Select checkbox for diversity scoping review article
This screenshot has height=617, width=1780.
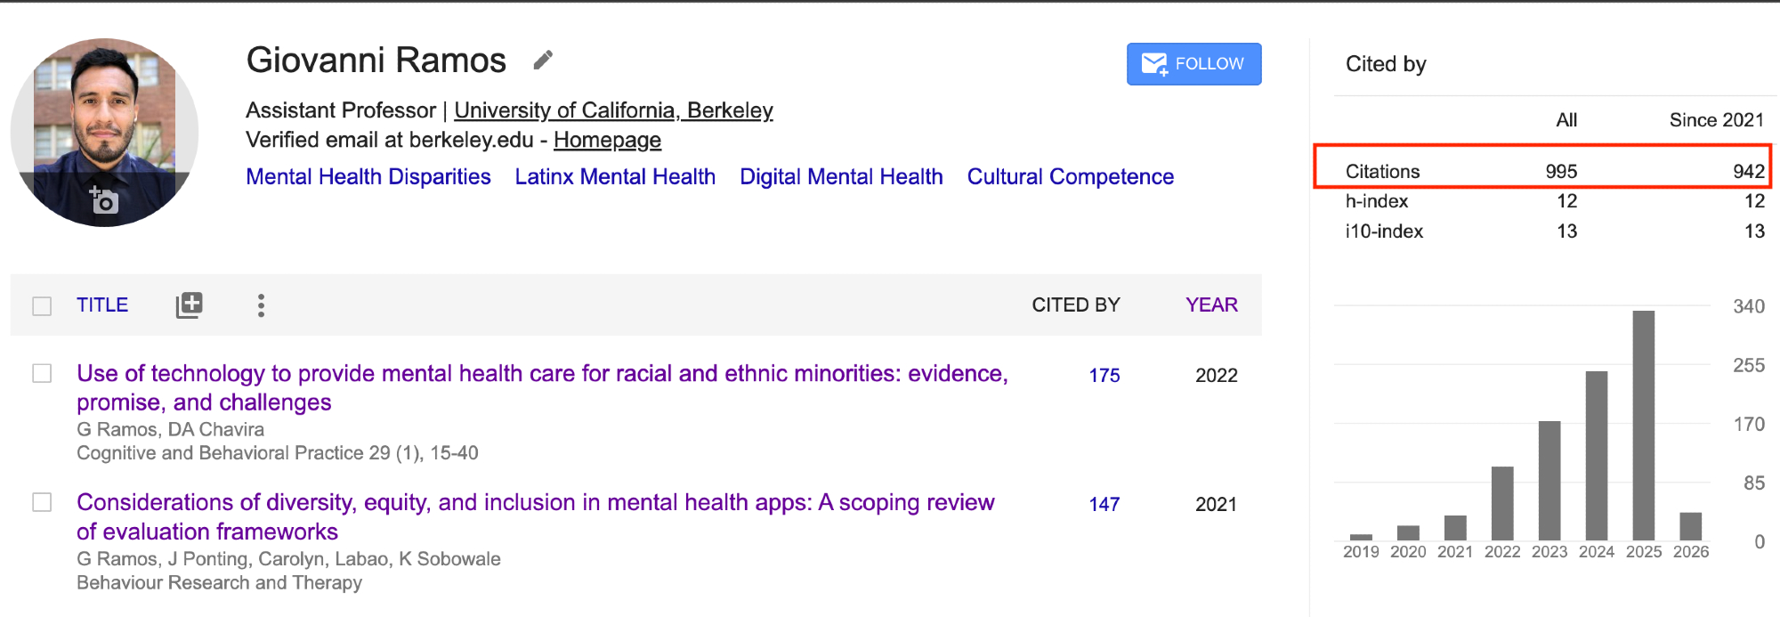pyautogui.click(x=42, y=502)
